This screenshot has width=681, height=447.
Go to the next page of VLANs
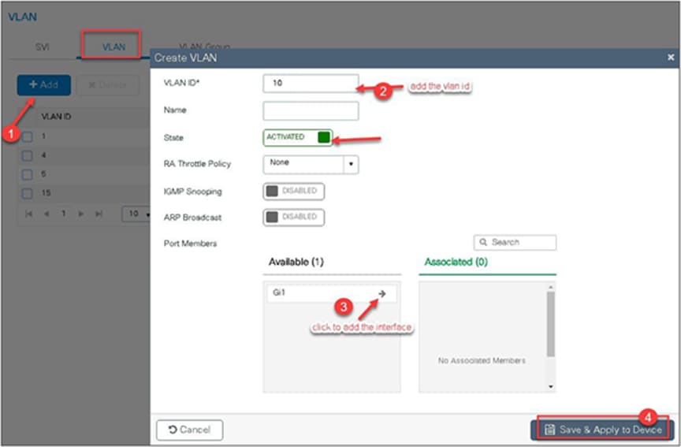80,214
